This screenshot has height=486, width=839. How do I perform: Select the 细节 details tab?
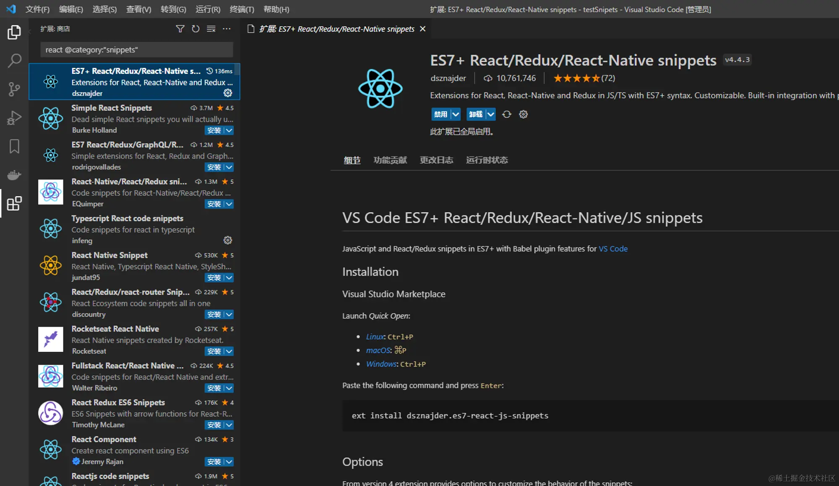point(352,160)
